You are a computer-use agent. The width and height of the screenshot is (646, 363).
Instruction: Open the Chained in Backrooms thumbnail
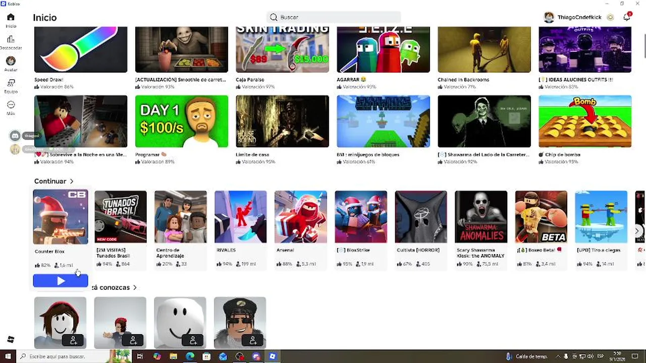(484, 49)
